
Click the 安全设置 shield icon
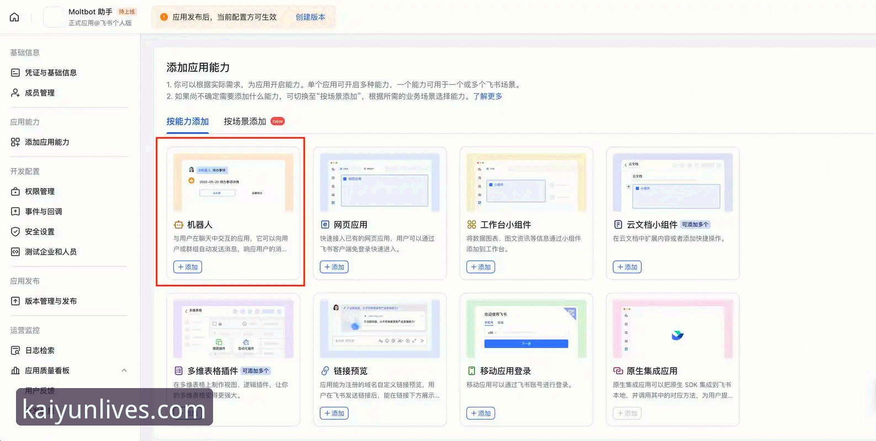click(15, 232)
